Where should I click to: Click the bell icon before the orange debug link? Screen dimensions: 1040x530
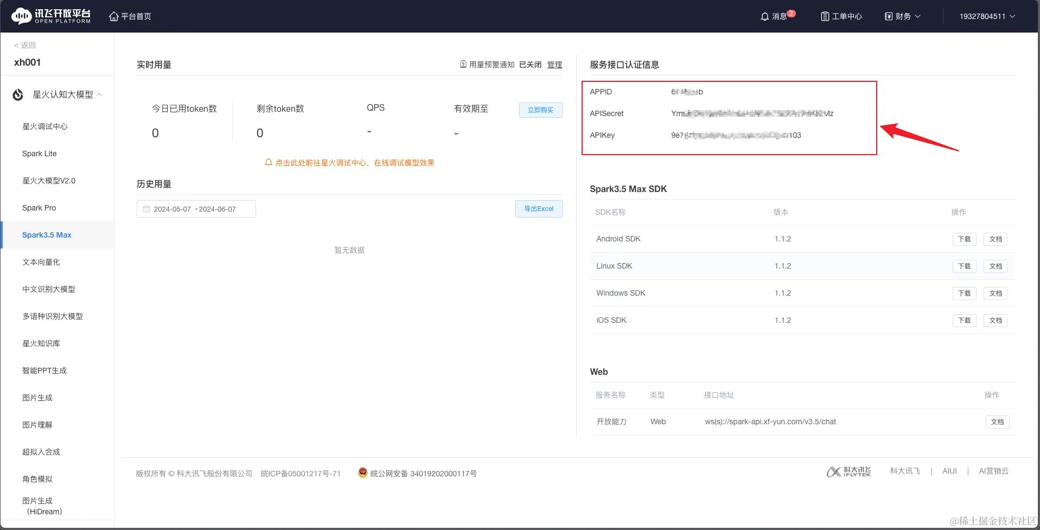268,162
